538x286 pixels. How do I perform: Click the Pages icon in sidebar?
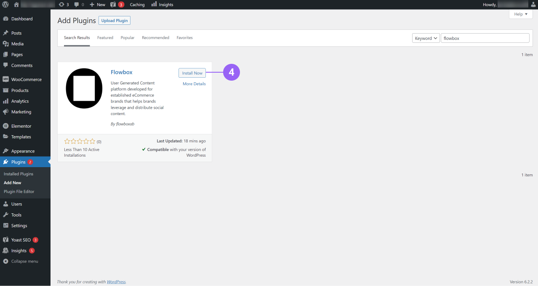tap(5, 55)
